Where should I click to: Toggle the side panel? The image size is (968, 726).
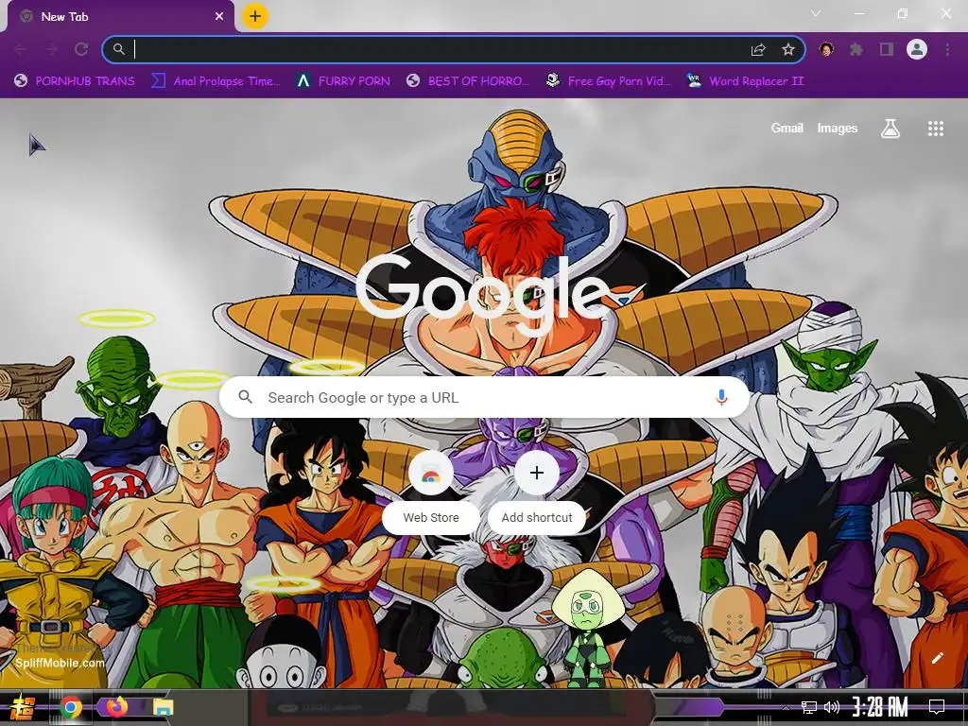click(887, 49)
